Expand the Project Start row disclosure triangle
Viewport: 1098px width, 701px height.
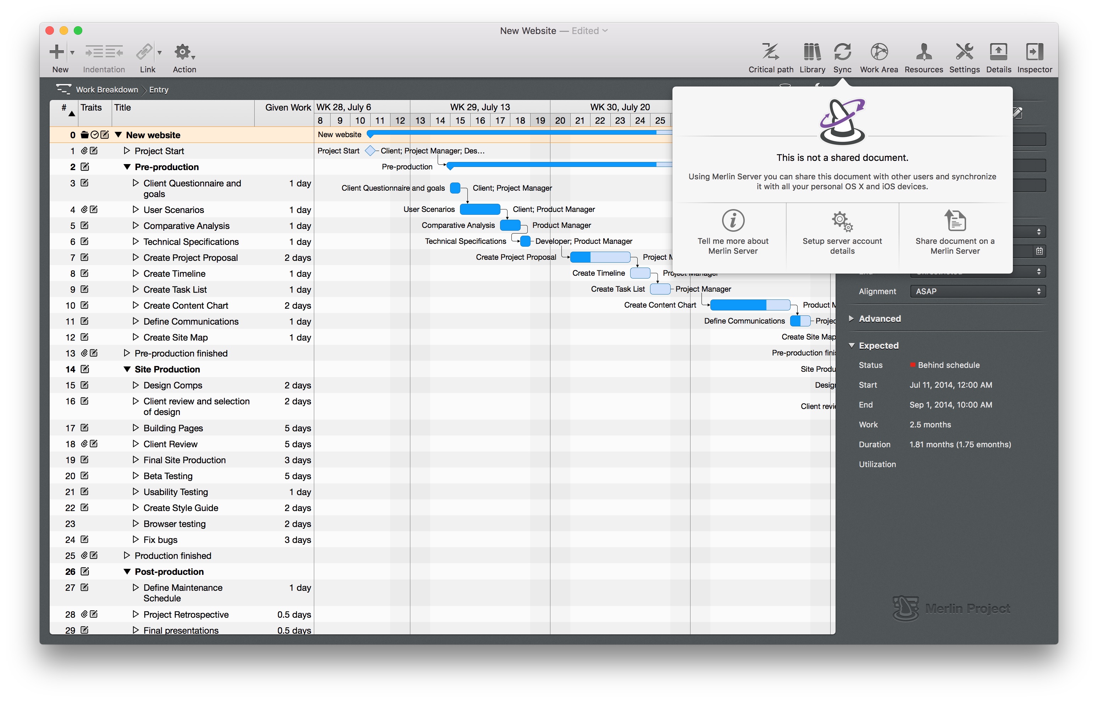pos(126,150)
